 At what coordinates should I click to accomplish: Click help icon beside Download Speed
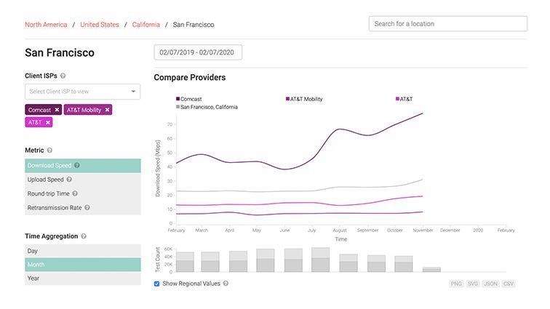(x=77, y=165)
